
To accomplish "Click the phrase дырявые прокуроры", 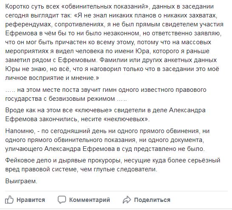I will [x=90, y=161].
